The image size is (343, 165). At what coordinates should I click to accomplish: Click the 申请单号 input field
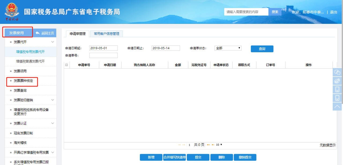click(103, 55)
